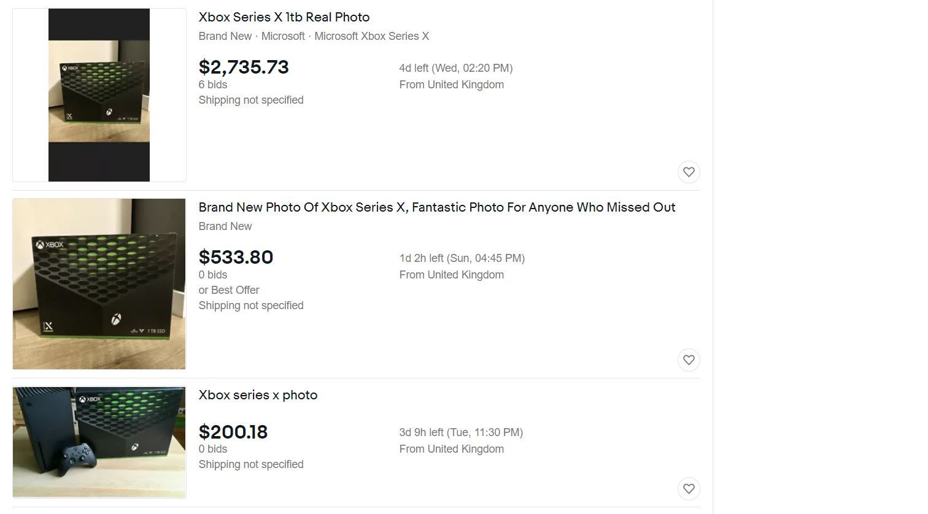Open the "Xbox Series X 1tb Real Photo" listing
The image size is (928, 514).
click(284, 17)
